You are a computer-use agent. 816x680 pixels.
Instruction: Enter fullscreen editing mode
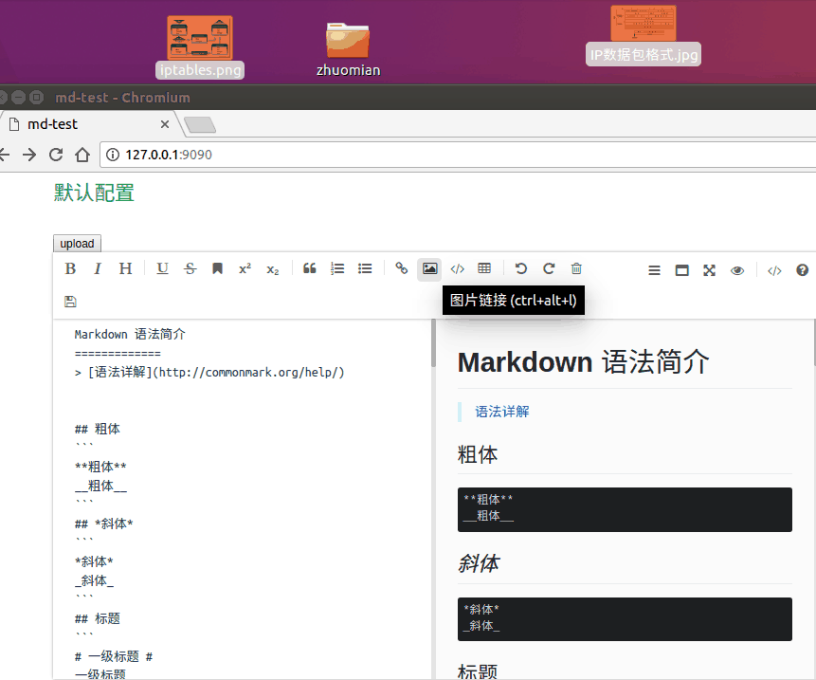[709, 270]
